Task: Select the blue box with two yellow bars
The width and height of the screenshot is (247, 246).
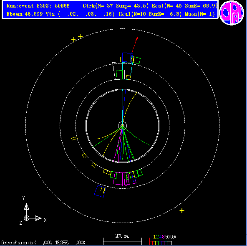Action: click(100, 191)
